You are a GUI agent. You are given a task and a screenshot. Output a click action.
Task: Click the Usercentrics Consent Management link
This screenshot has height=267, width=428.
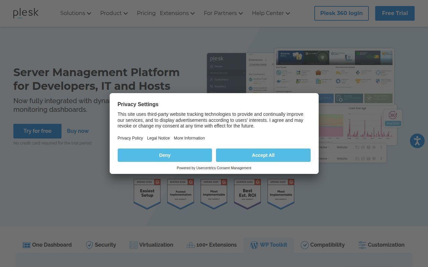[x=224, y=168]
